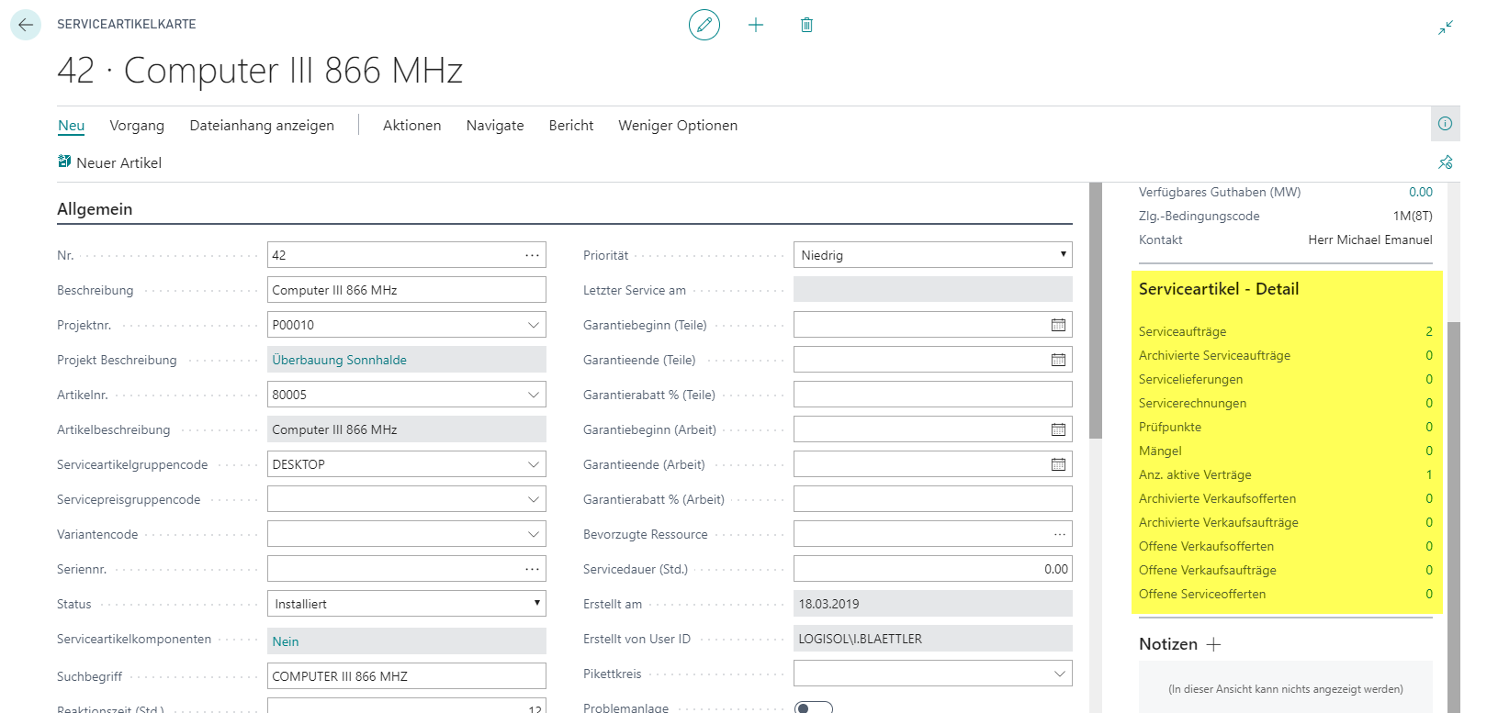
Task: Click Erstellt von User ID value
Action: click(x=933, y=639)
